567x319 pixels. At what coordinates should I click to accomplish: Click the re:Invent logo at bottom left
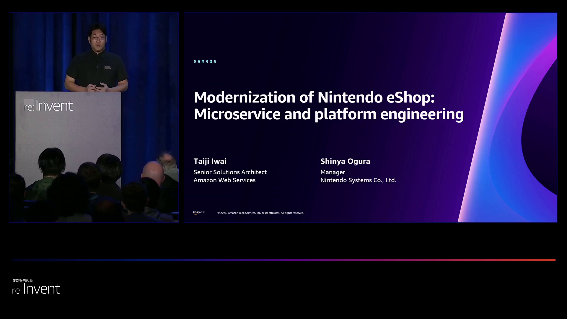point(36,289)
